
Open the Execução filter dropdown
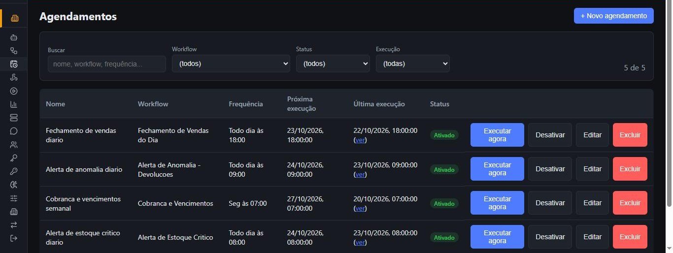pyautogui.click(x=413, y=63)
